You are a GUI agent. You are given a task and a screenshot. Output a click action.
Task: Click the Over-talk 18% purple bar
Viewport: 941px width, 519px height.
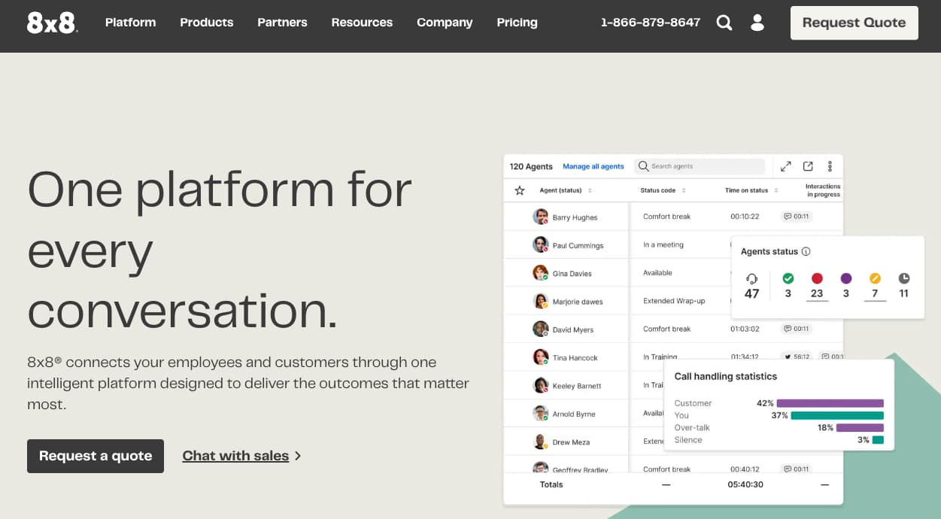pyautogui.click(x=860, y=427)
